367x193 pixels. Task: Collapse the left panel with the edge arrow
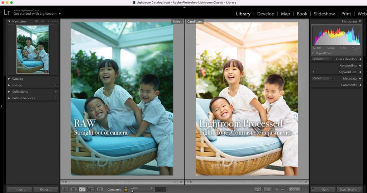click(x=1, y=106)
